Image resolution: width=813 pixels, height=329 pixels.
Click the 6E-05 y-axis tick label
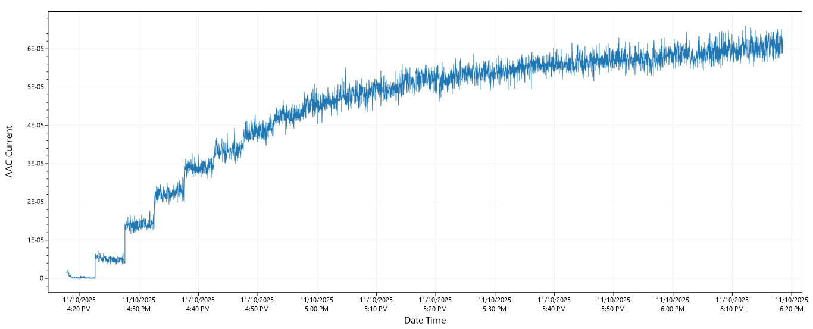(33, 49)
